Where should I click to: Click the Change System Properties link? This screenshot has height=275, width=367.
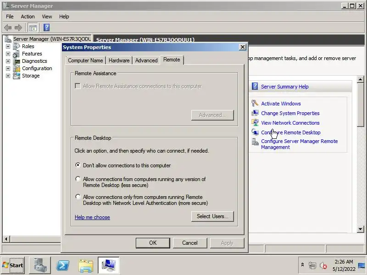290,113
